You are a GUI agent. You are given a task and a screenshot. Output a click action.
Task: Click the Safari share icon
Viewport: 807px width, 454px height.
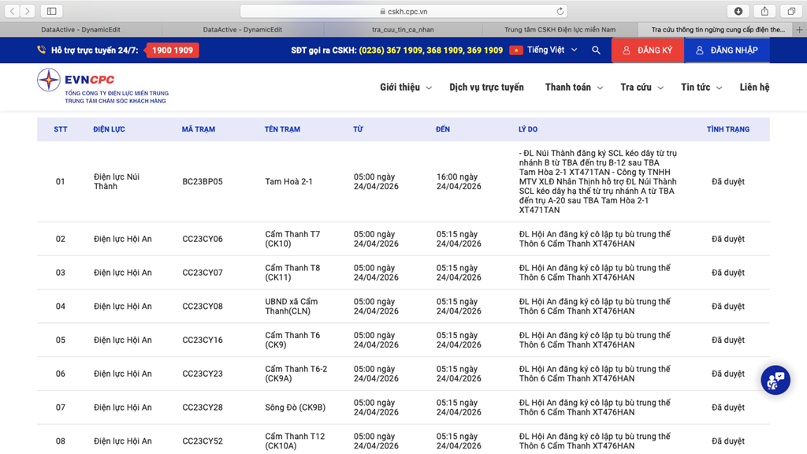(764, 11)
